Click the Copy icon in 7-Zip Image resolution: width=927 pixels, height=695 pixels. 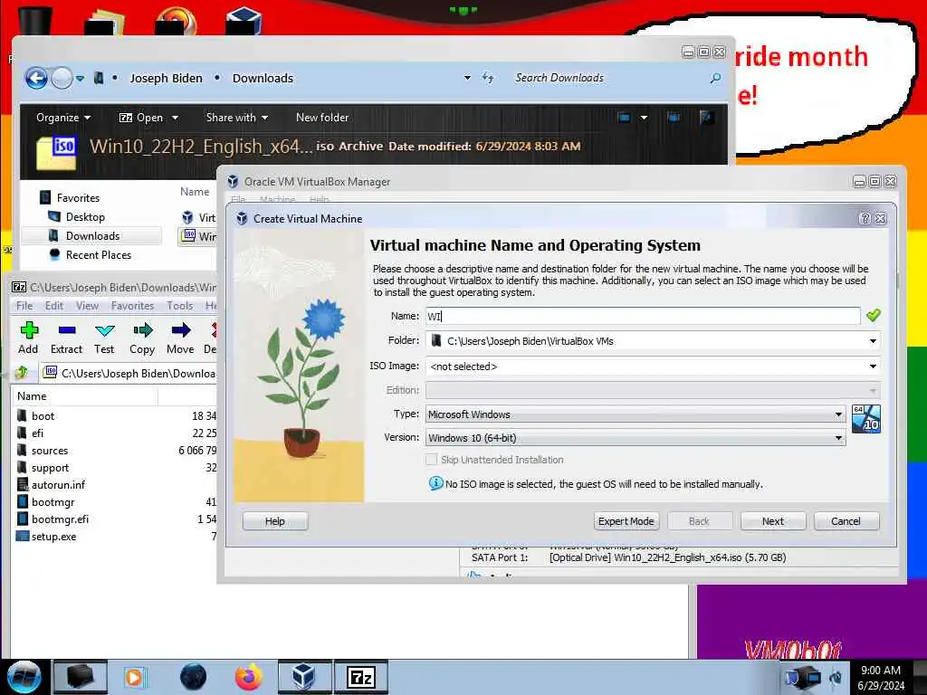142,329
